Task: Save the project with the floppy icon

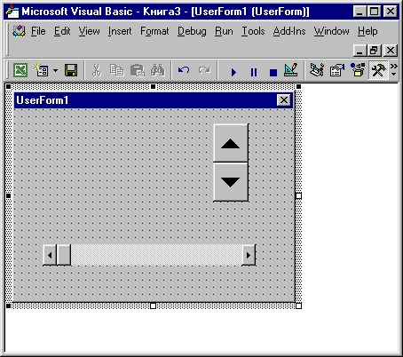Action: (x=71, y=70)
